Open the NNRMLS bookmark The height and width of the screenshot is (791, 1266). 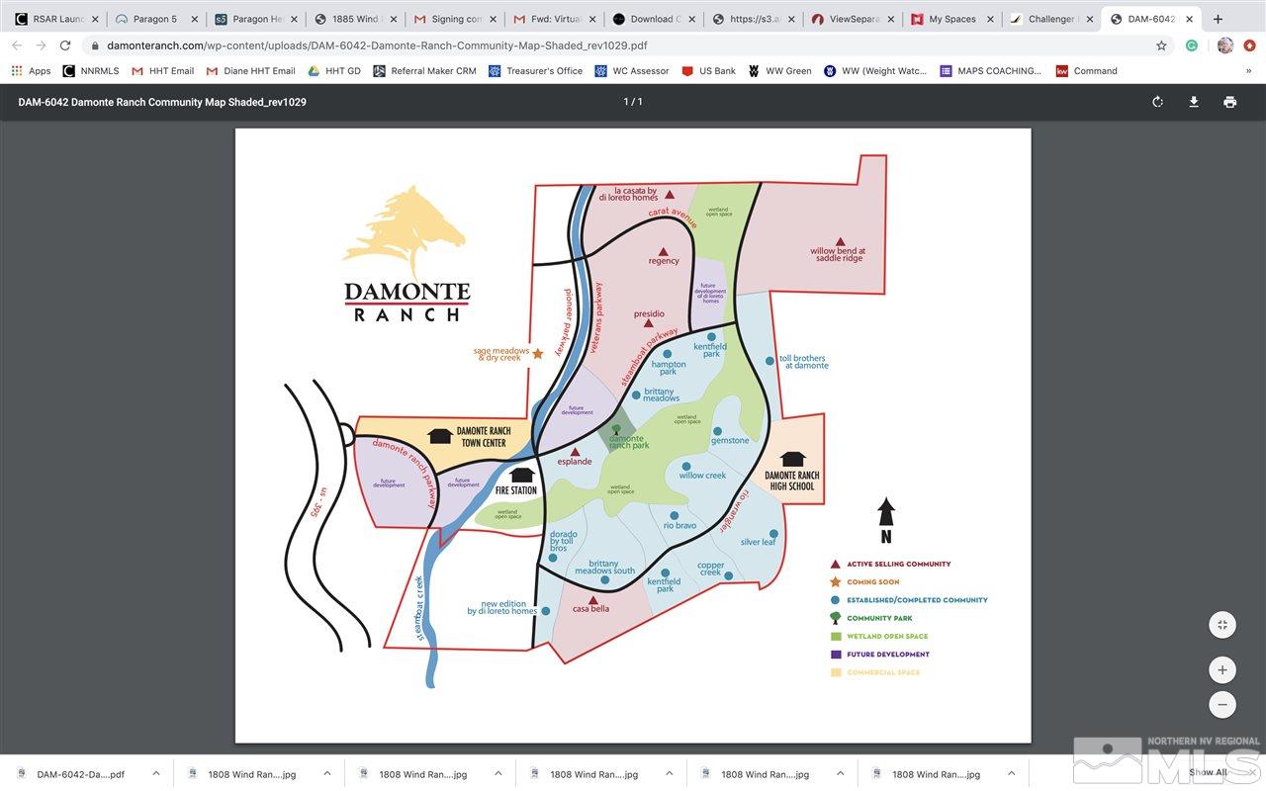[89, 71]
